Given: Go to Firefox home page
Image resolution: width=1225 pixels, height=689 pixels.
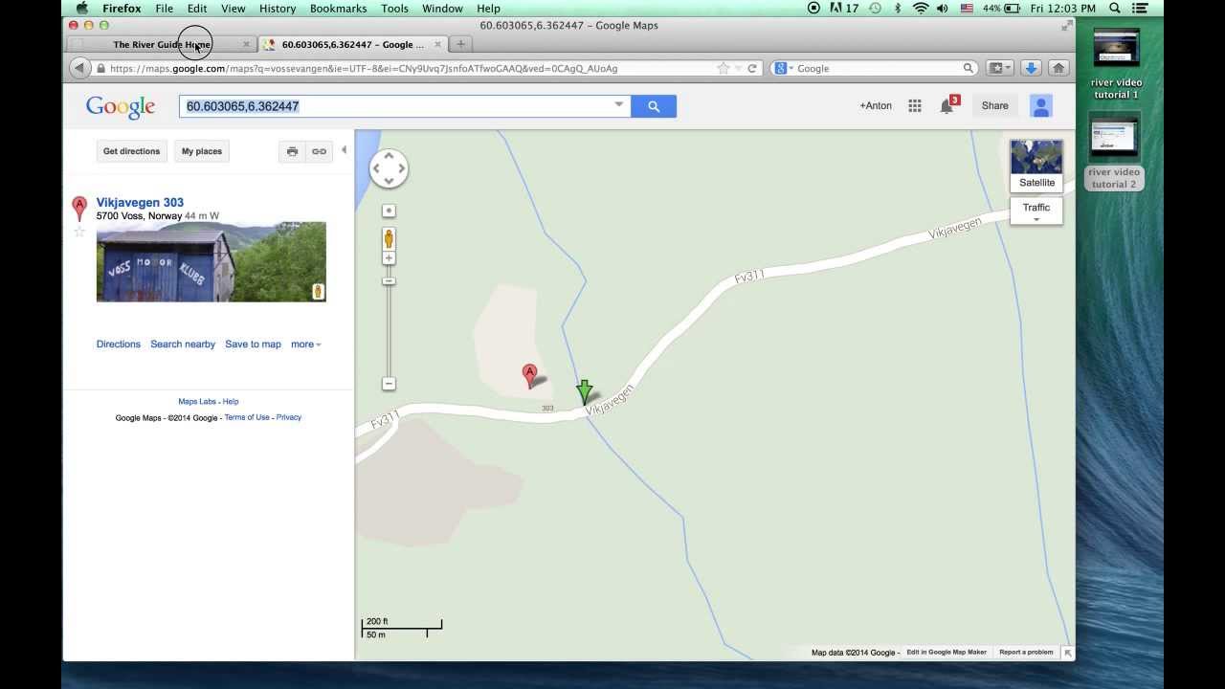Looking at the screenshot, I should coord(1058,68).
